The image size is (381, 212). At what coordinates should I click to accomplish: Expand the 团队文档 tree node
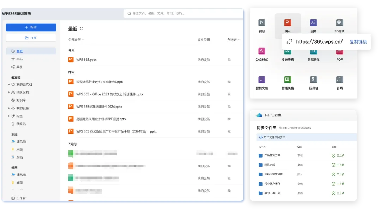[9, 92]
